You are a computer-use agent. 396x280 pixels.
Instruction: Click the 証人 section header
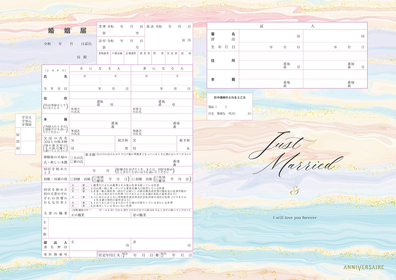287,26
